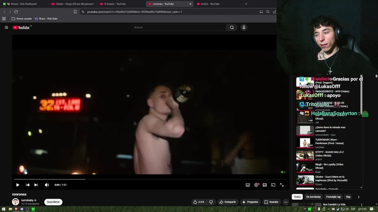Screen dimensions: 378x212
Task: Open the YouTube hamburger guide menu
Action: [6, 27]
